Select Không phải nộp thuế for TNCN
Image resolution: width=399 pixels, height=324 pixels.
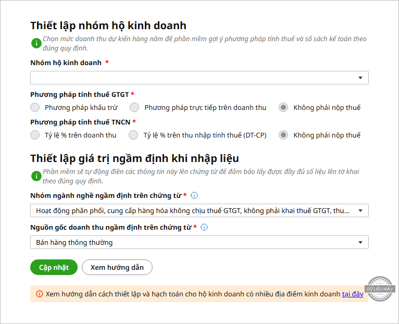(283, 135)
